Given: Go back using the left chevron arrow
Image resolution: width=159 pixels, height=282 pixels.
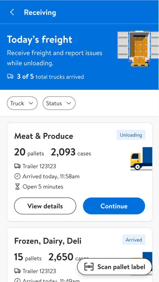Looking at the screenshot, I should pos(12,13).
